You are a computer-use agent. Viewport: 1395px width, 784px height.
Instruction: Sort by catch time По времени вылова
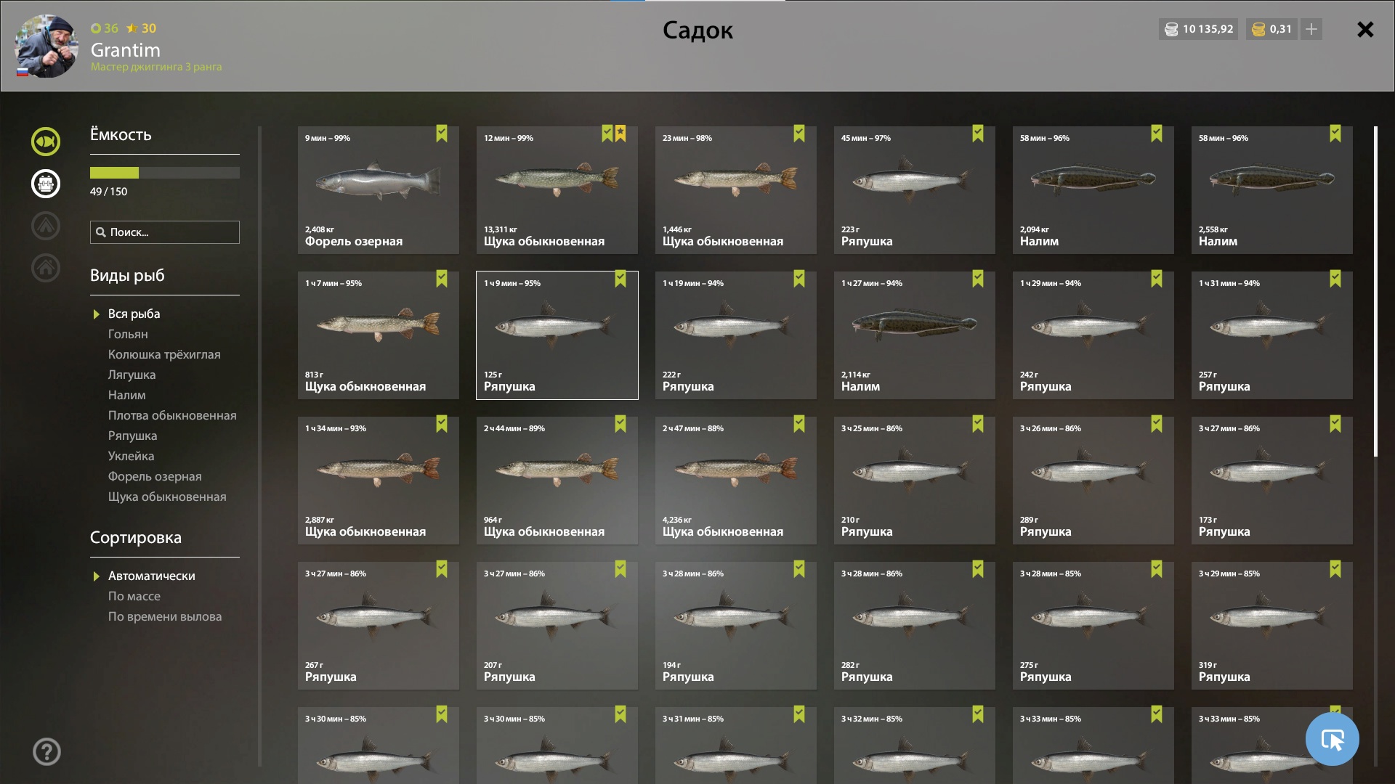click(165, 616)
